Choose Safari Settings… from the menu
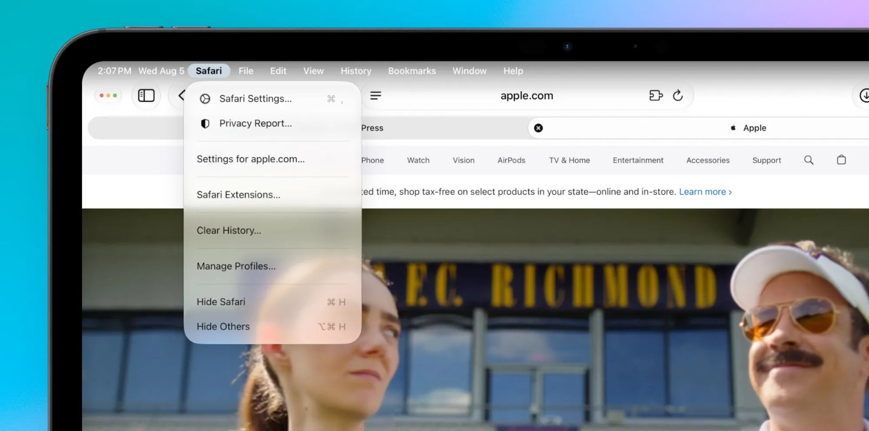This screenshot has height=431, width=869. point(273,99)
